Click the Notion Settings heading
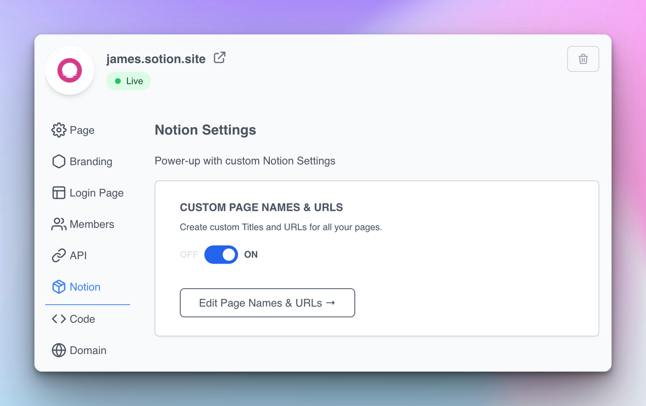The width and height of the screenshot is (646, 406). (205, 130)
